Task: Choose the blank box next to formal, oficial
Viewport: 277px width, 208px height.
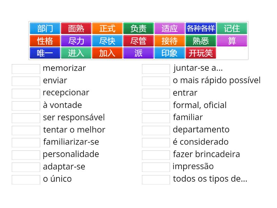Action: (x=156, y=106)
